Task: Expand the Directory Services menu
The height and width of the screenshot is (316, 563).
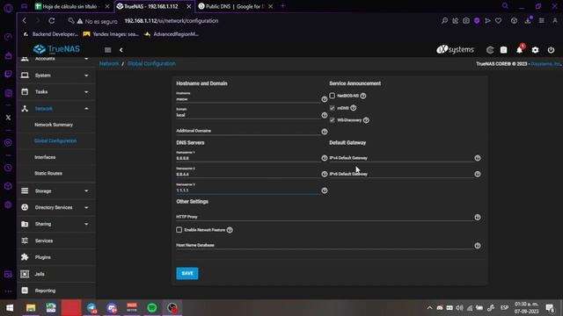Action: click(x=56, y=207)
